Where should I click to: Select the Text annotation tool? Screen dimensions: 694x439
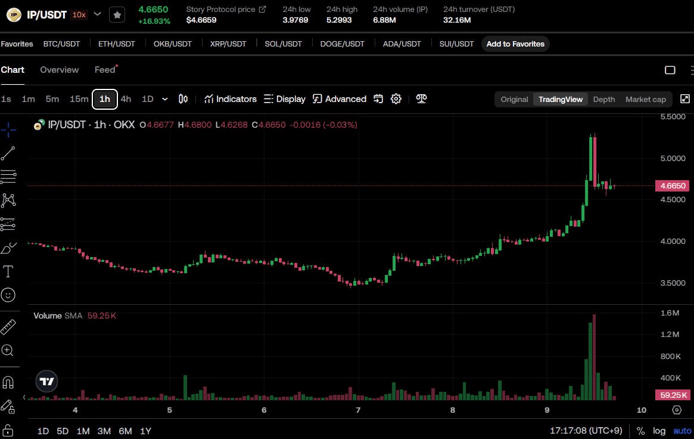coord(8,271)
